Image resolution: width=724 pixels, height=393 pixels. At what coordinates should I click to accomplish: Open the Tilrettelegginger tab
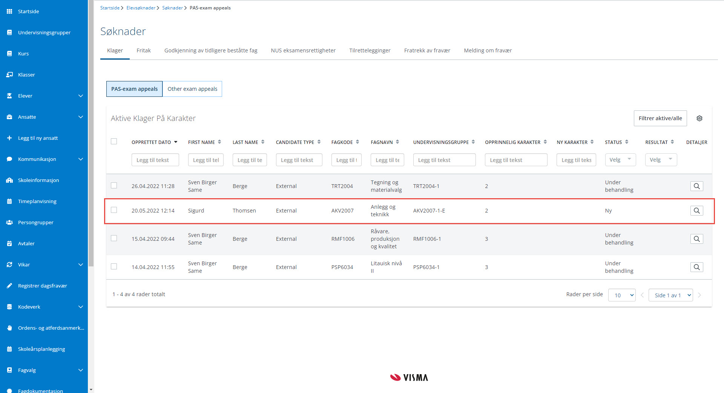[x=370, y=50]
